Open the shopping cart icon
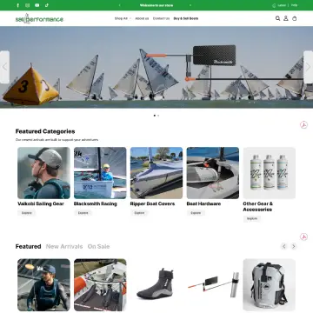Screen dimensions: 313x313 [295, 18]
